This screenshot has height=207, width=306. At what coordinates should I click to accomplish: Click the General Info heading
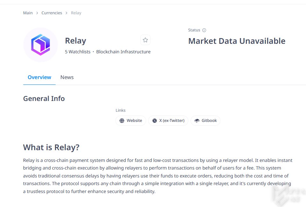(x=44, y=98)
